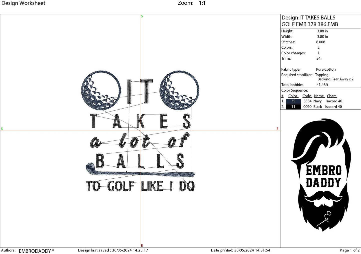Enable the Trims value field
The width and height of the screenshot is (361, 254).
[x=319, y=58]
